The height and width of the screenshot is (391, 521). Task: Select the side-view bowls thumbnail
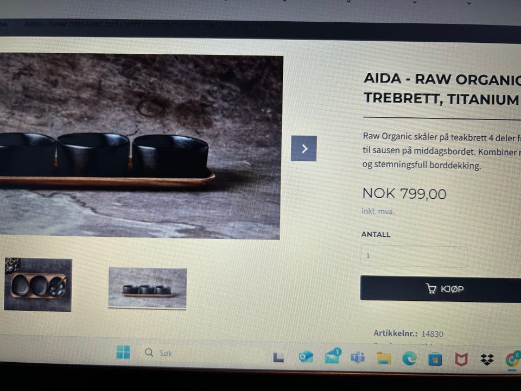[x=148, y=288]
